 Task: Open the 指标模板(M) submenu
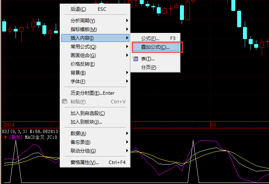pos(95,29)
